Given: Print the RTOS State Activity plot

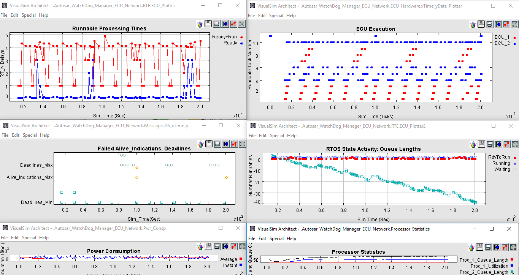Looking at the screenshot, I should (x=490, y=144).
